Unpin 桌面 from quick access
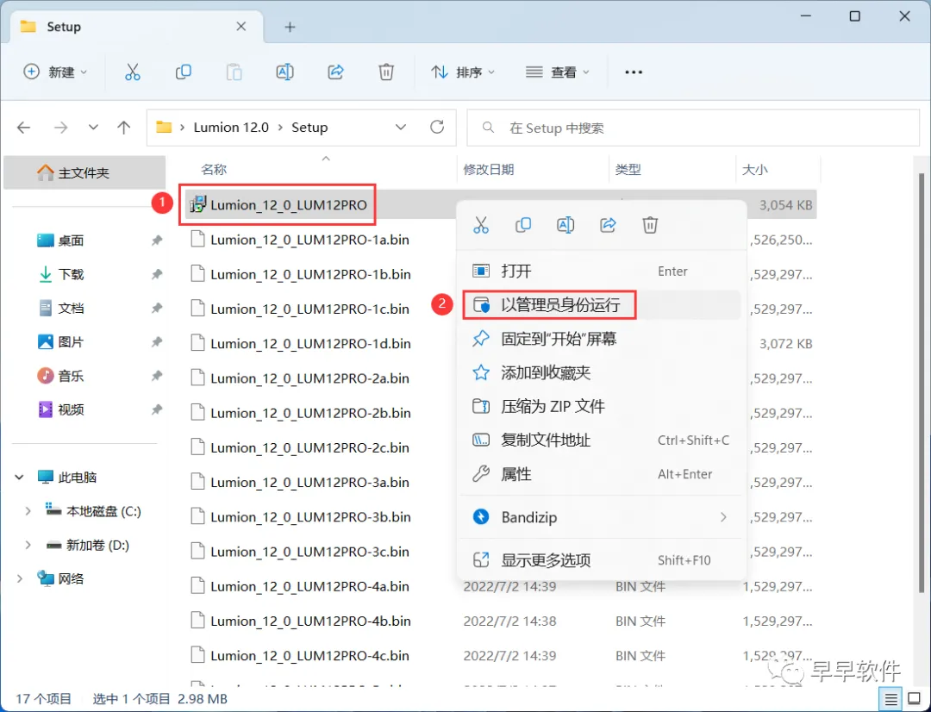 157,240
